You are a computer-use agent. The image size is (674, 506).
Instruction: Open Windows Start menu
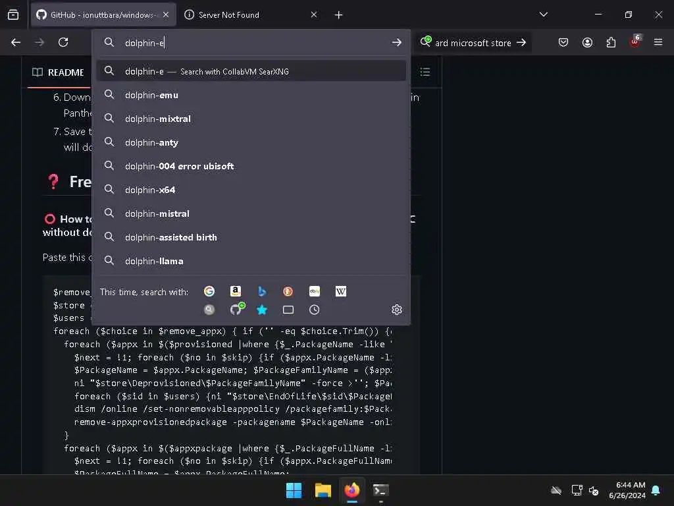click(294, 490)
